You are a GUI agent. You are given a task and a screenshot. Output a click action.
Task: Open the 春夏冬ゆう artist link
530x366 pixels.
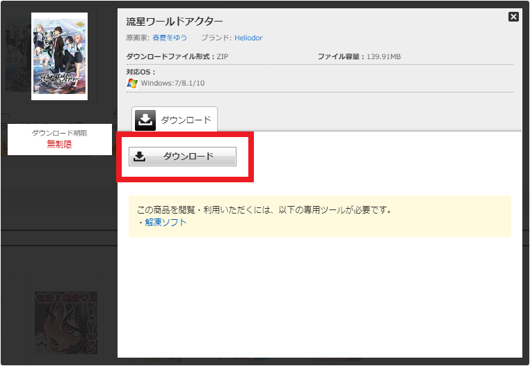click(x=170, y=38)
